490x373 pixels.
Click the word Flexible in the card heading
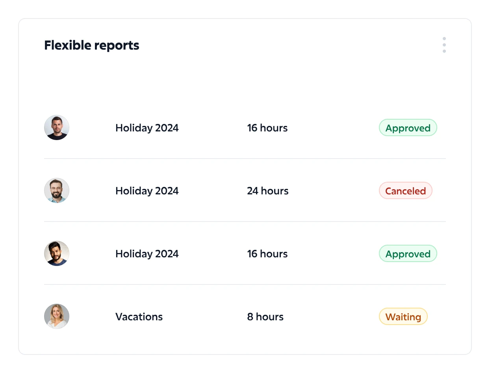(x=68, y=45)
